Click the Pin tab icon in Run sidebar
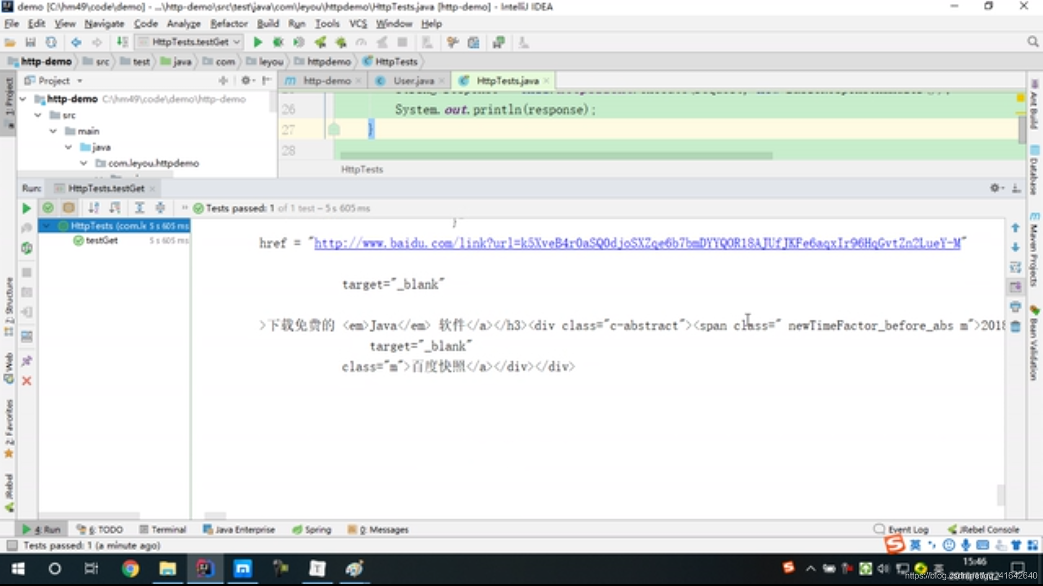The image size is (1043, 586). point(26,361)
